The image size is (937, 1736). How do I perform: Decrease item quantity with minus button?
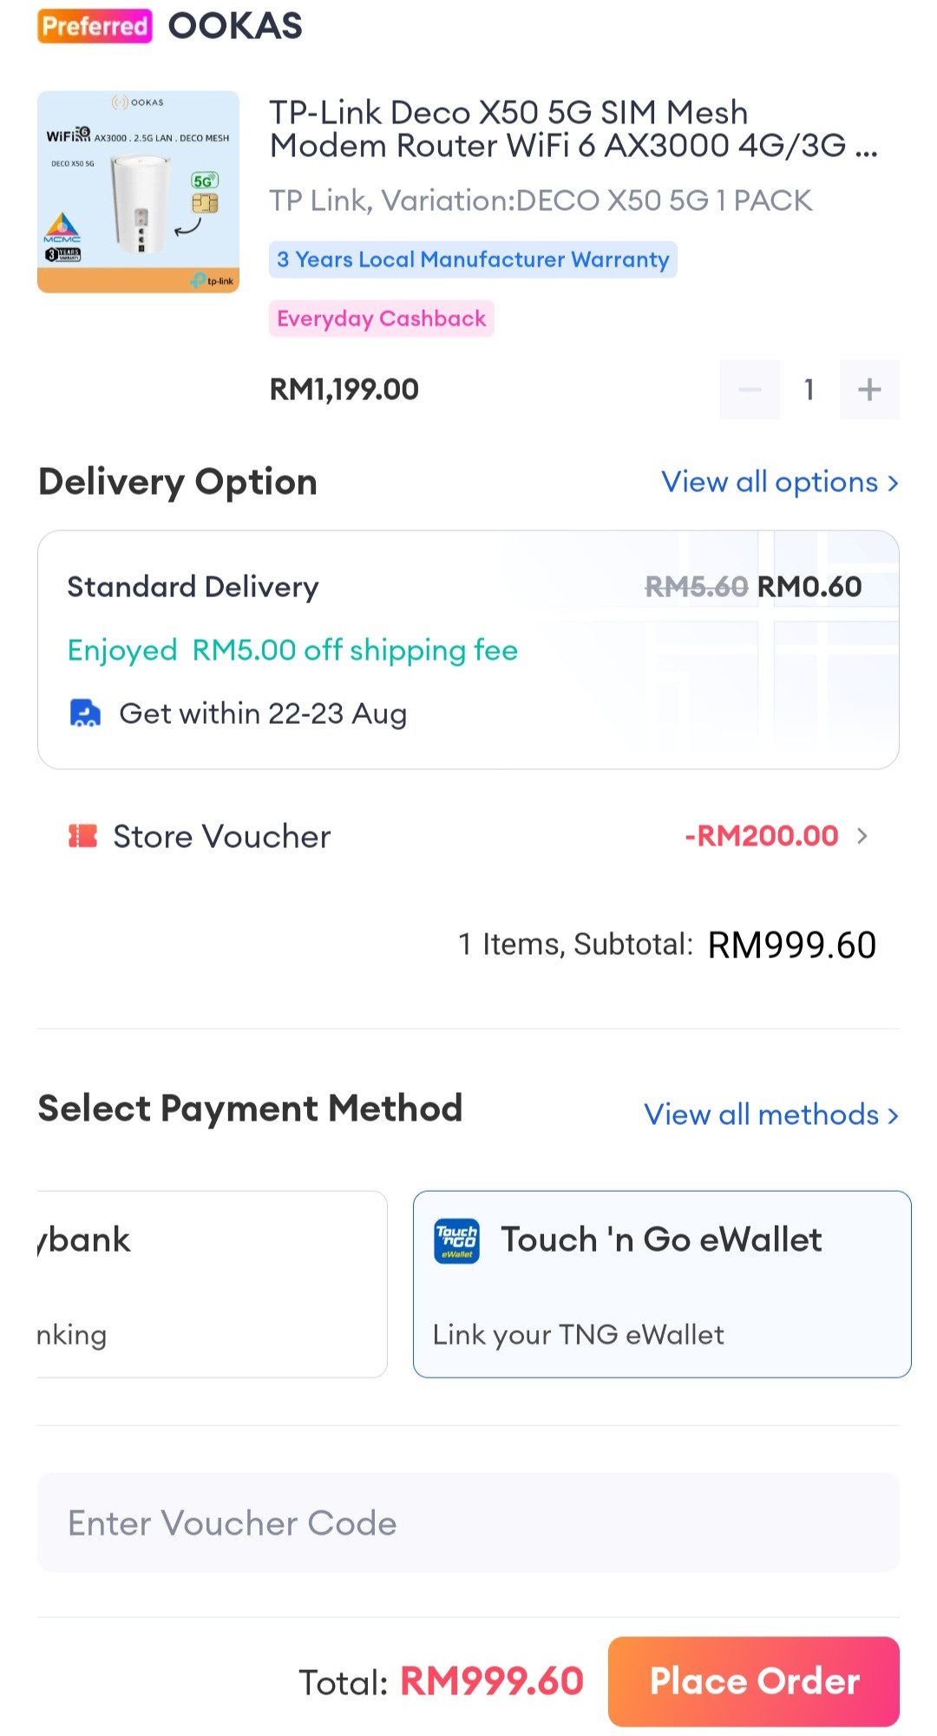pos(750,390)
